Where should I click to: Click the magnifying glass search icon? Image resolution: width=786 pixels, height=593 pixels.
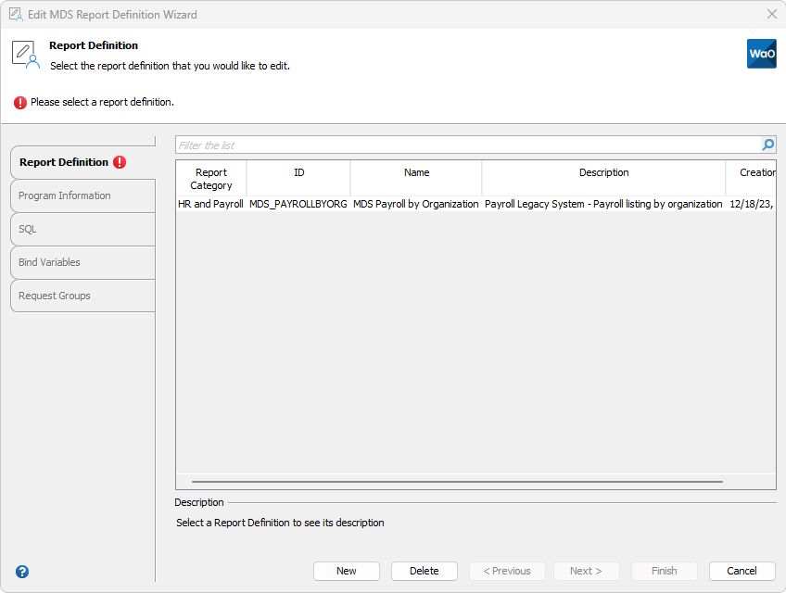point(767,145)
